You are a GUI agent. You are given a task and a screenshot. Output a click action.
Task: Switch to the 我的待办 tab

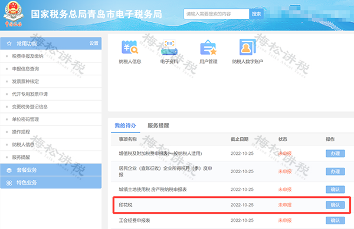click(125, 125)
